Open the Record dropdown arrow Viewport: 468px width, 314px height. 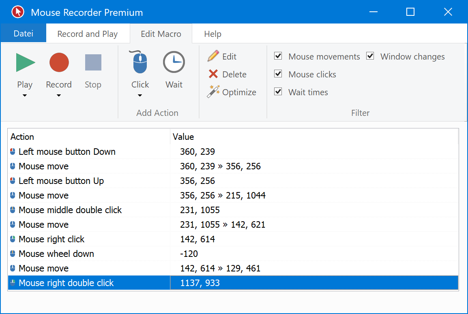tap(59, 96)
